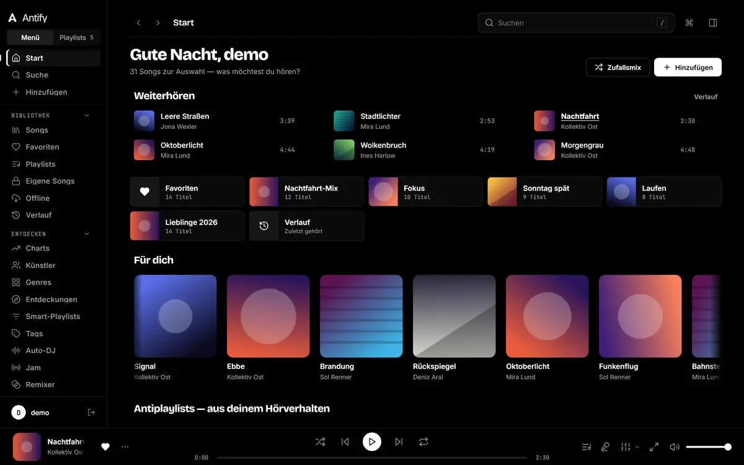Open the command palette icon in header
Viewport: 744px width, 465px height.
click(x=689, y=23)
